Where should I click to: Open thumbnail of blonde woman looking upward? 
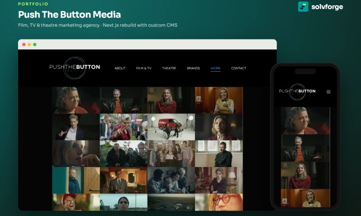pyautogui.click(x=219, y=127)
